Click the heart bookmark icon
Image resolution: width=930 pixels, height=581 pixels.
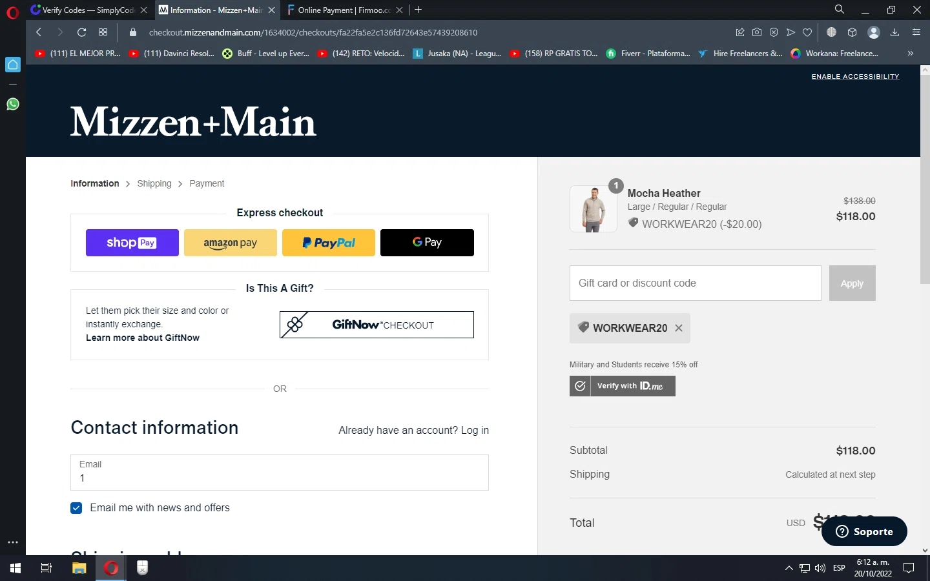pos(807,32)
